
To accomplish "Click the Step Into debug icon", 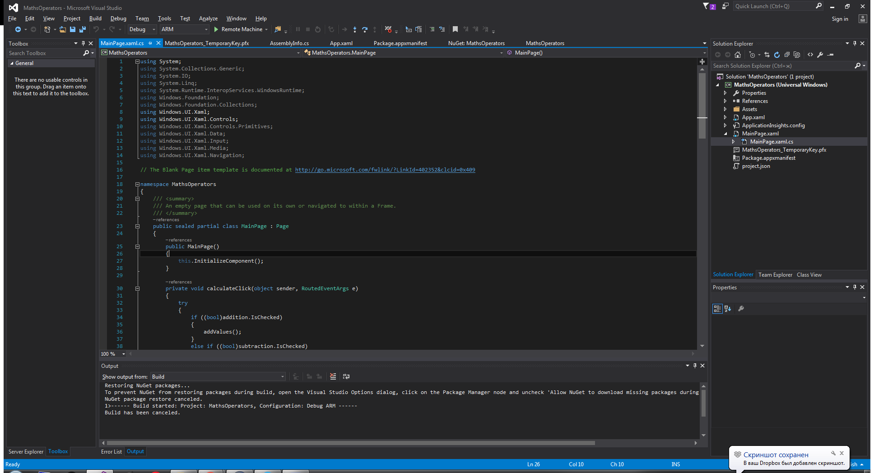I will click(355, 29).
